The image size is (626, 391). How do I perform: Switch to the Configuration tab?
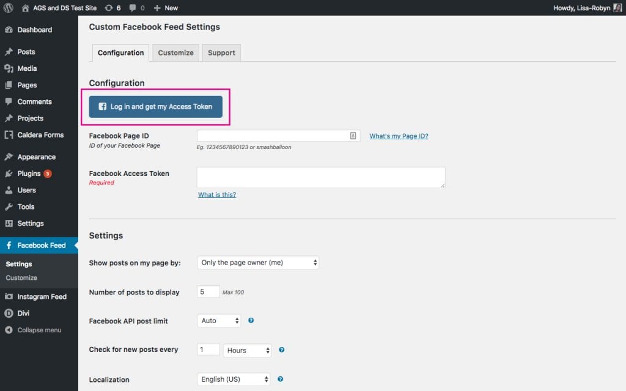point(120,53)
